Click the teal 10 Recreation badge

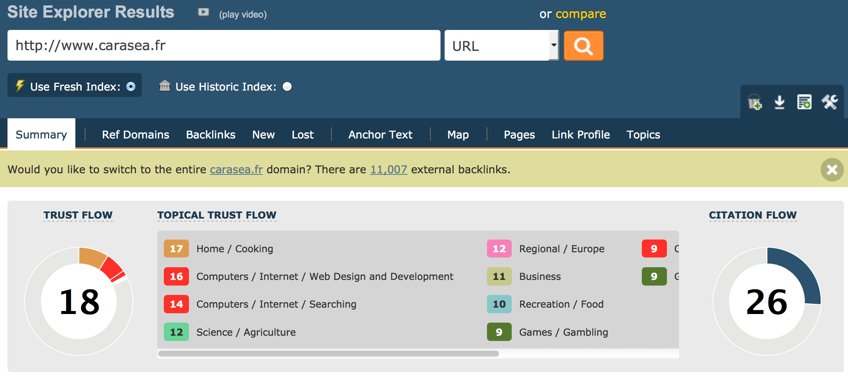(x=499, y=304)
